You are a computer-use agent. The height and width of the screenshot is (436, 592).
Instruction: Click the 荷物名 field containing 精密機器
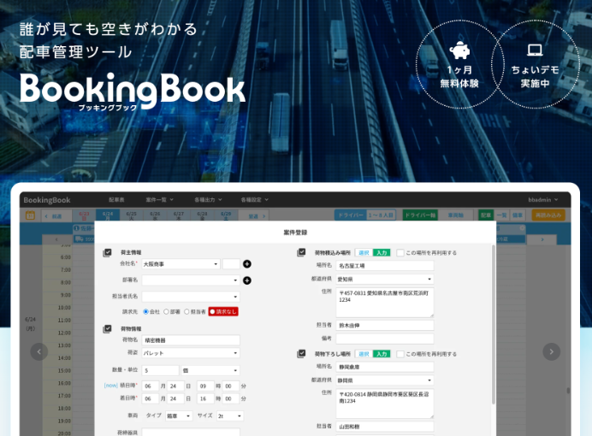point(191,340)
